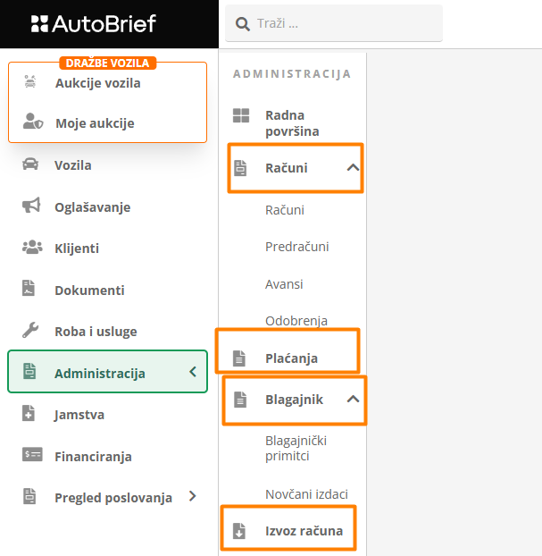The image size is (542, 556).
Task: Open the Avansi link
Action: click(x=284, y=284)
